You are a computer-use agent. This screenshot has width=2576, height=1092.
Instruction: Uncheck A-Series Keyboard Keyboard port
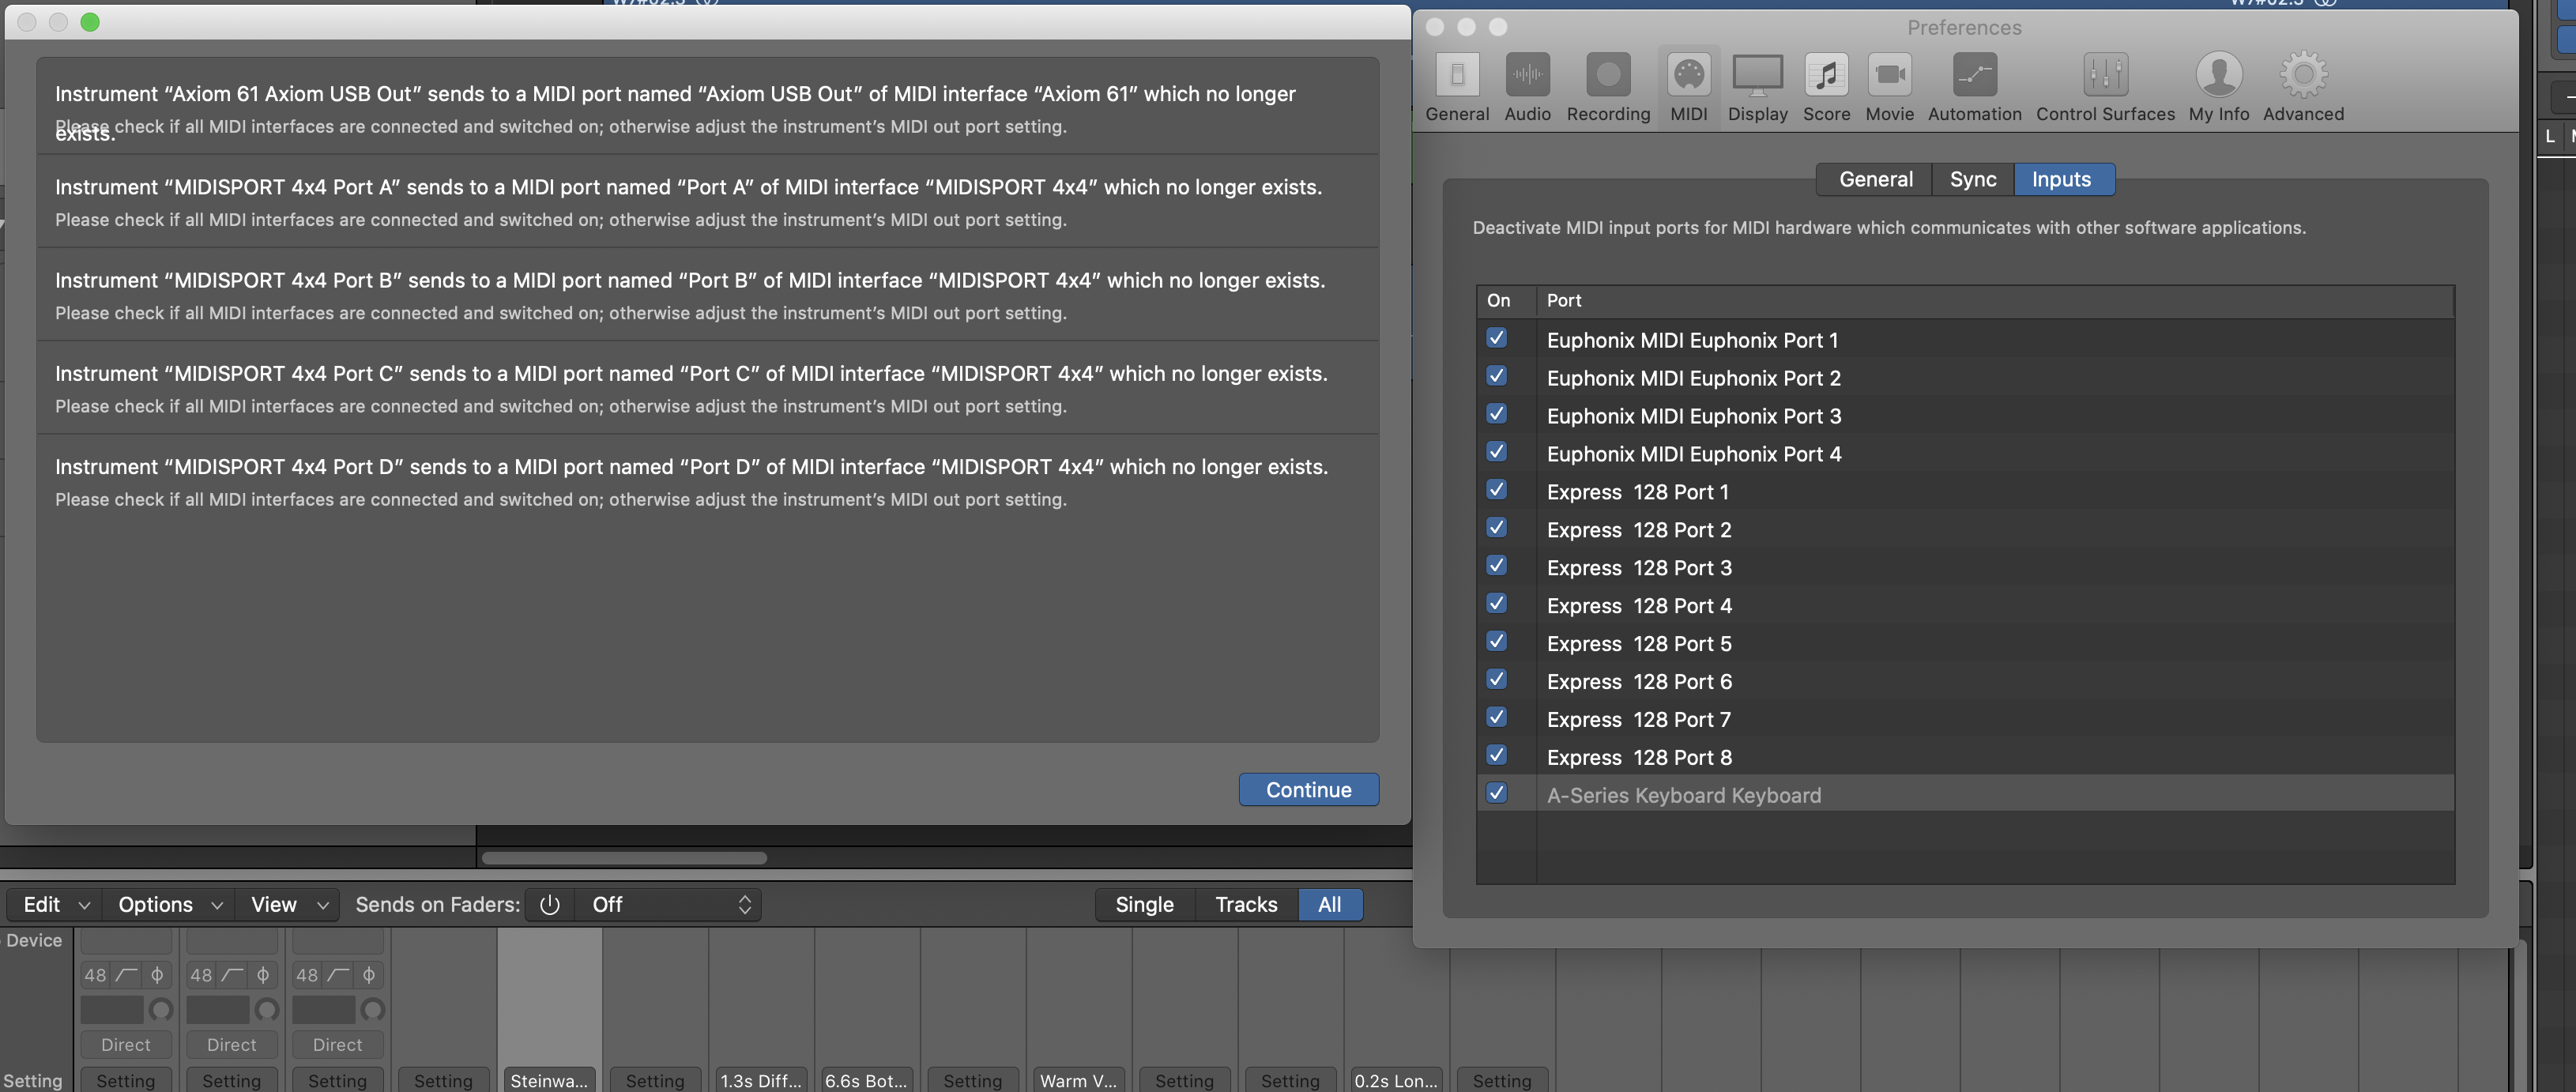pos(1496,793)
